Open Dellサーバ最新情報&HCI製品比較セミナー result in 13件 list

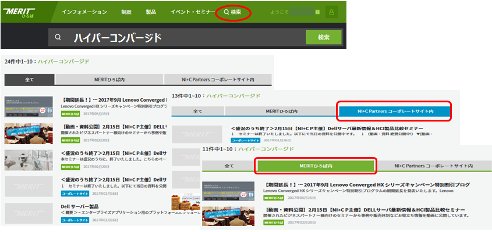click(327, 129)
